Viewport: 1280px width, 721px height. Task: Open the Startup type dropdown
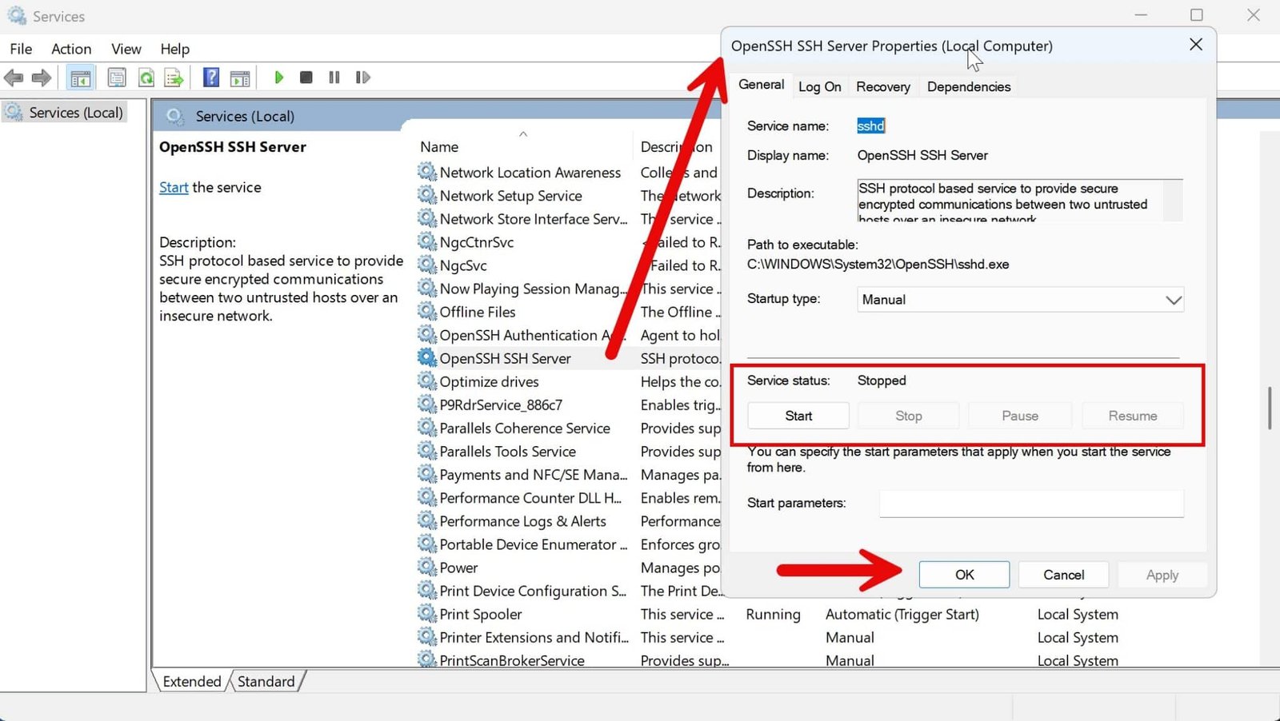tap(1174, 299)
